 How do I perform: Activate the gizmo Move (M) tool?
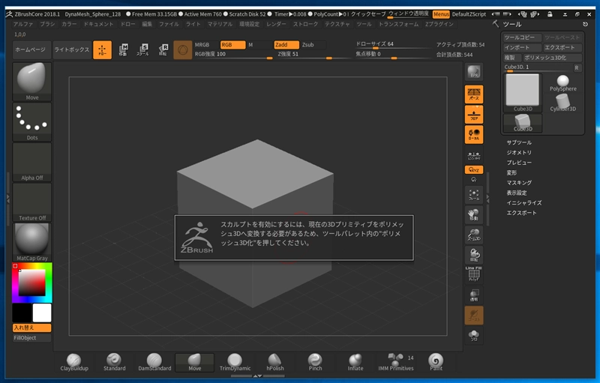pos(123,49)
